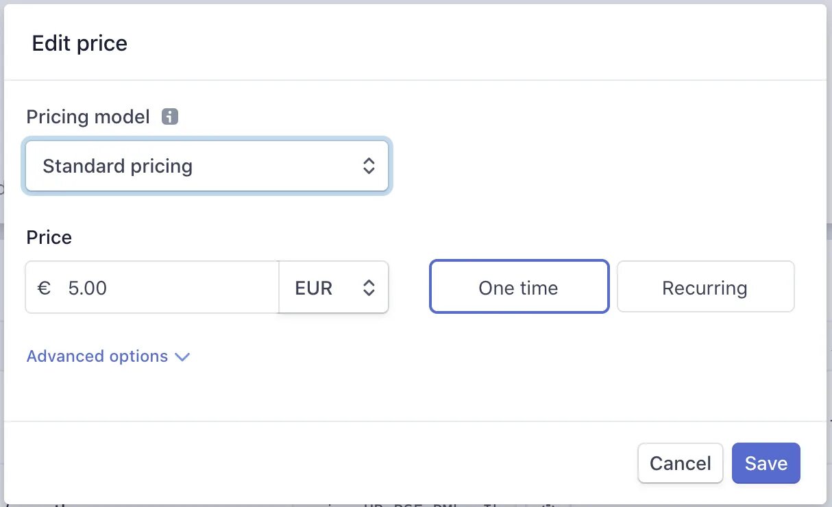This screenshot has height=507, width=832.
Task: Open the Standard pricing dropdown
Action: click(207, 166)
